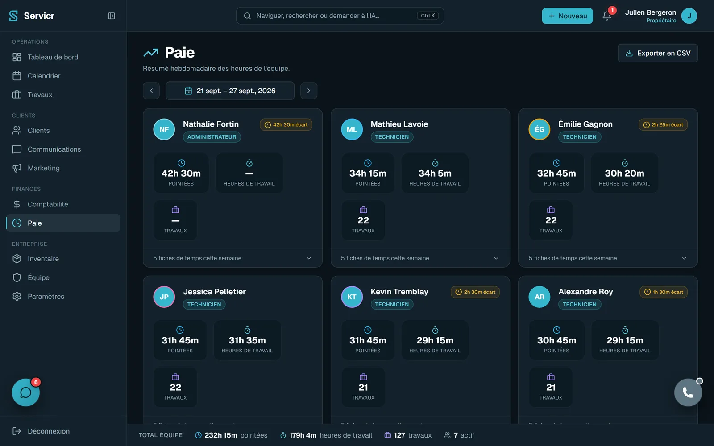Click the phone call floating button
This screenshot has width=714, height=446.
[x=688, y=392]
